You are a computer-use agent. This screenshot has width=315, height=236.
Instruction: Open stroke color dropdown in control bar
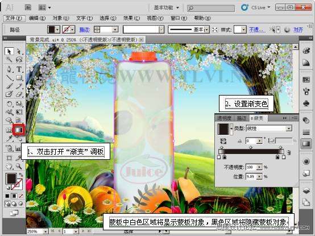[73, 30]
